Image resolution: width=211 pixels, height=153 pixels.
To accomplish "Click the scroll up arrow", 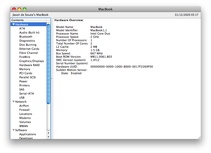I will 49,133.
